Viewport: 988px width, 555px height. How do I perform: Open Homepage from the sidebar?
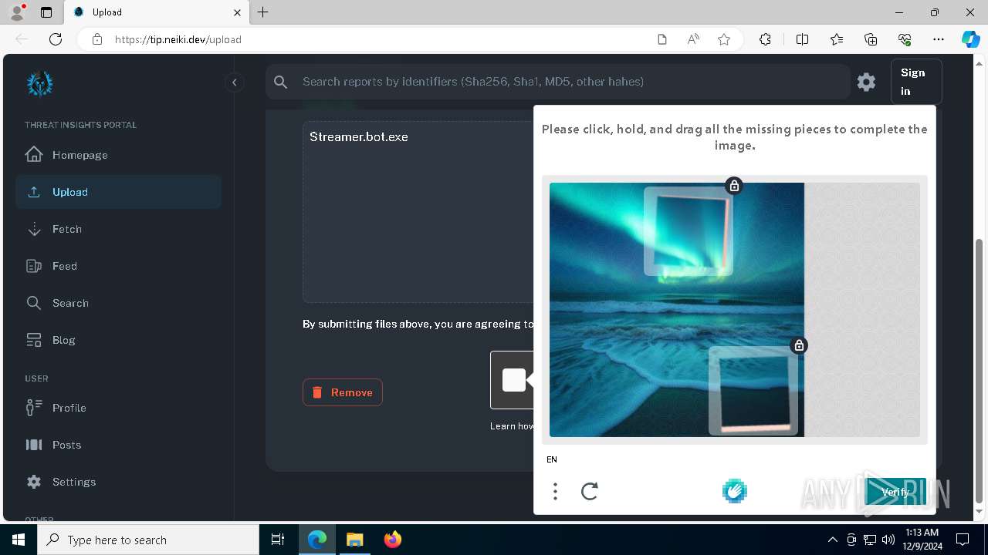pos(118,155)
